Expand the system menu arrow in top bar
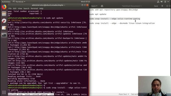The image size is (171, 96). (x=168, y=2)
